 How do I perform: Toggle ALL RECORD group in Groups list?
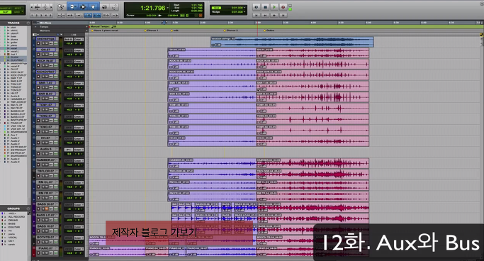[x=16, y=217]
